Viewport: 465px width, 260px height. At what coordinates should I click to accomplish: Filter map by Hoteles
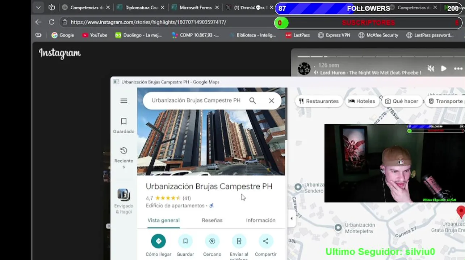(x=362, y=101)
